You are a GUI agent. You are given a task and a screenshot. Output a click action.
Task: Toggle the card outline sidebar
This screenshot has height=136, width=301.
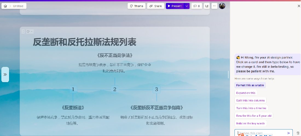[5, 75]
